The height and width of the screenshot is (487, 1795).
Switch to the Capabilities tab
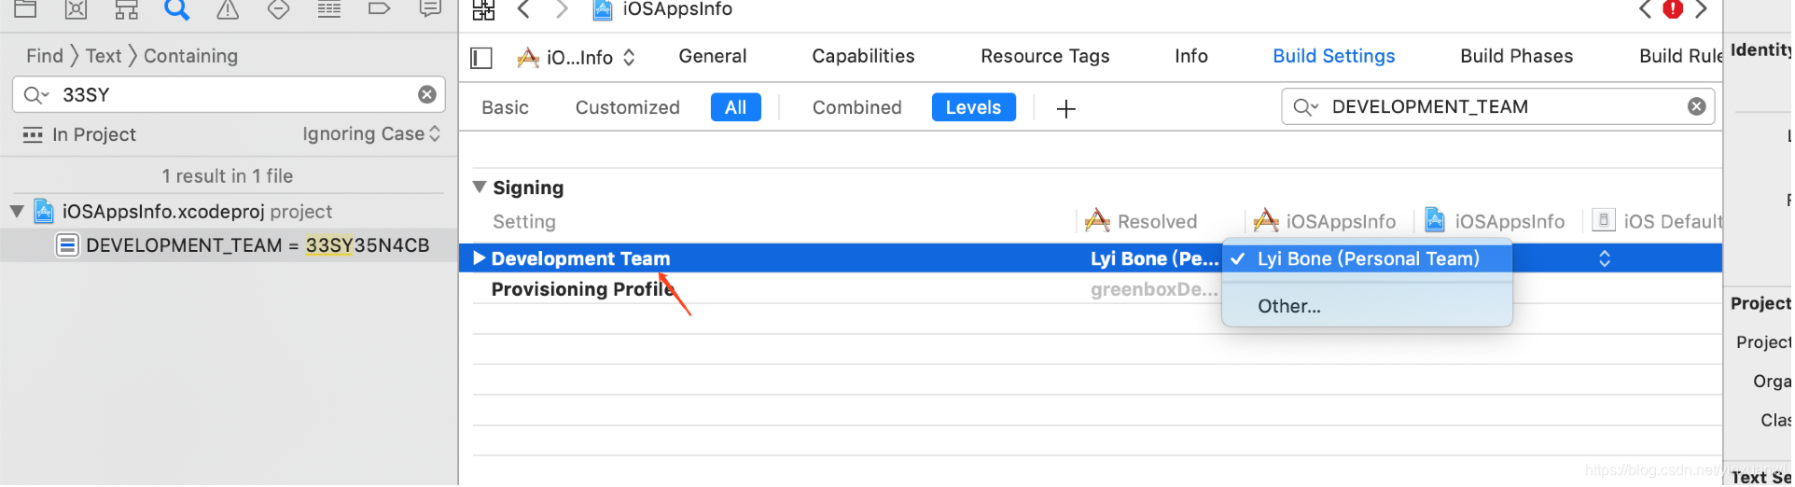[x=863, y=56]
